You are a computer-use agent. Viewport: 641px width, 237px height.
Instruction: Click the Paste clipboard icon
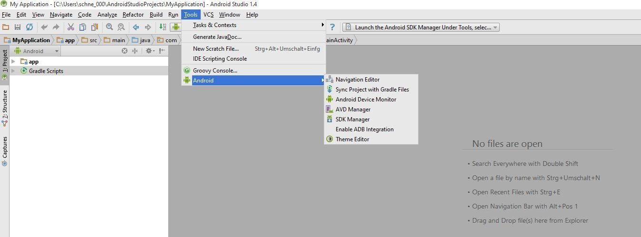(x=95, y=27)
